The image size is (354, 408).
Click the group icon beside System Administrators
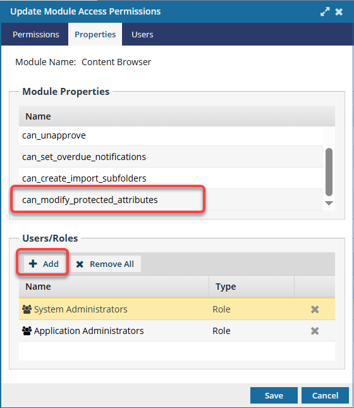(27, 309)
